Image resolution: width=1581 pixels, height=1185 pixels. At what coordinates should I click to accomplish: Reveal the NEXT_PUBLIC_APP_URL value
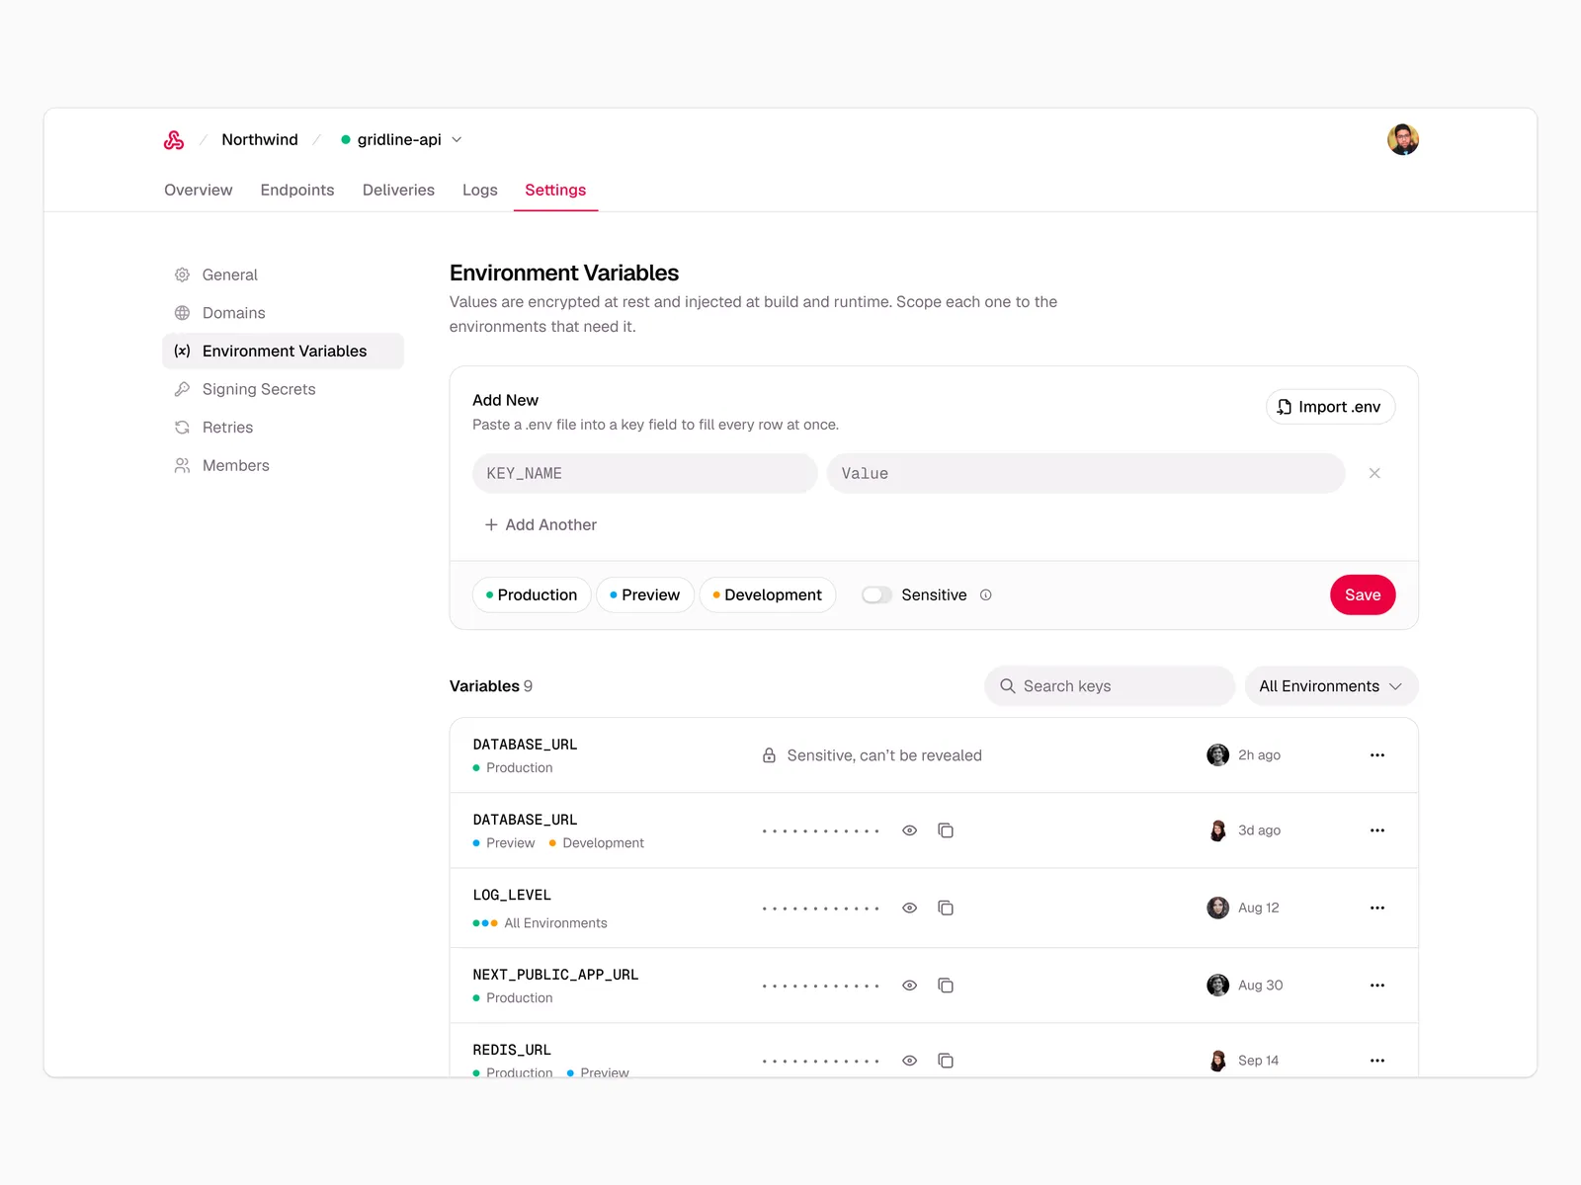tap(910, 986)
